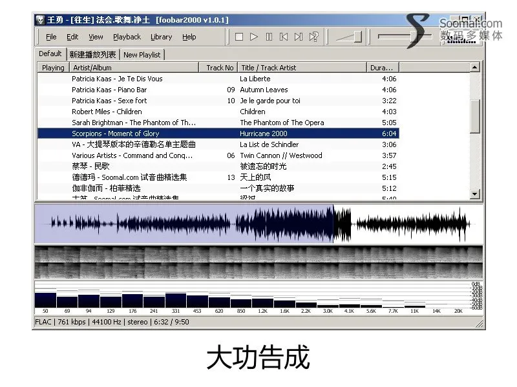Image resolution: width=517 pixels, height=387 pixels.
Task: Skip to the previous track
Action: point(284,37)
